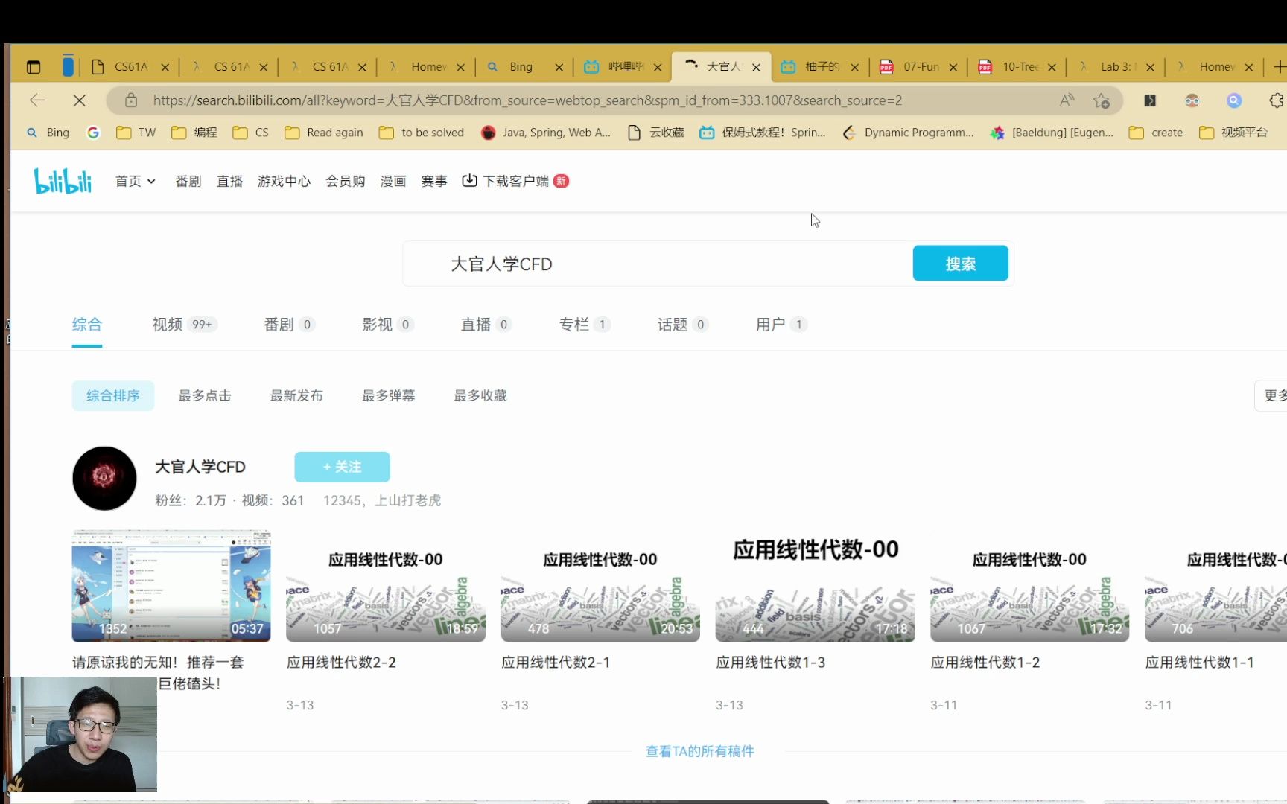Open the 番剧 navigation link

click(188, 181)
